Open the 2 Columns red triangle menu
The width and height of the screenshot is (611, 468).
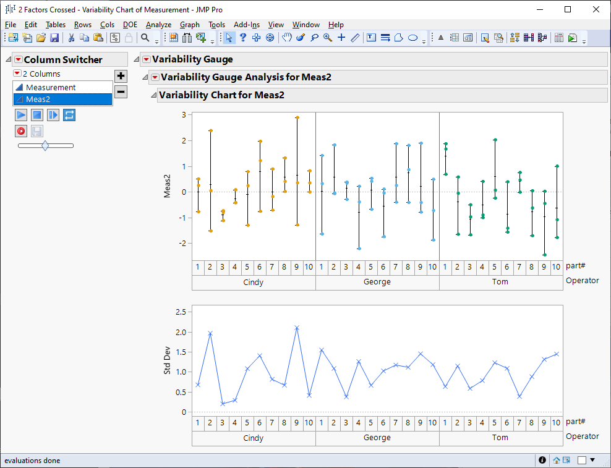click(x=17, y=74)
